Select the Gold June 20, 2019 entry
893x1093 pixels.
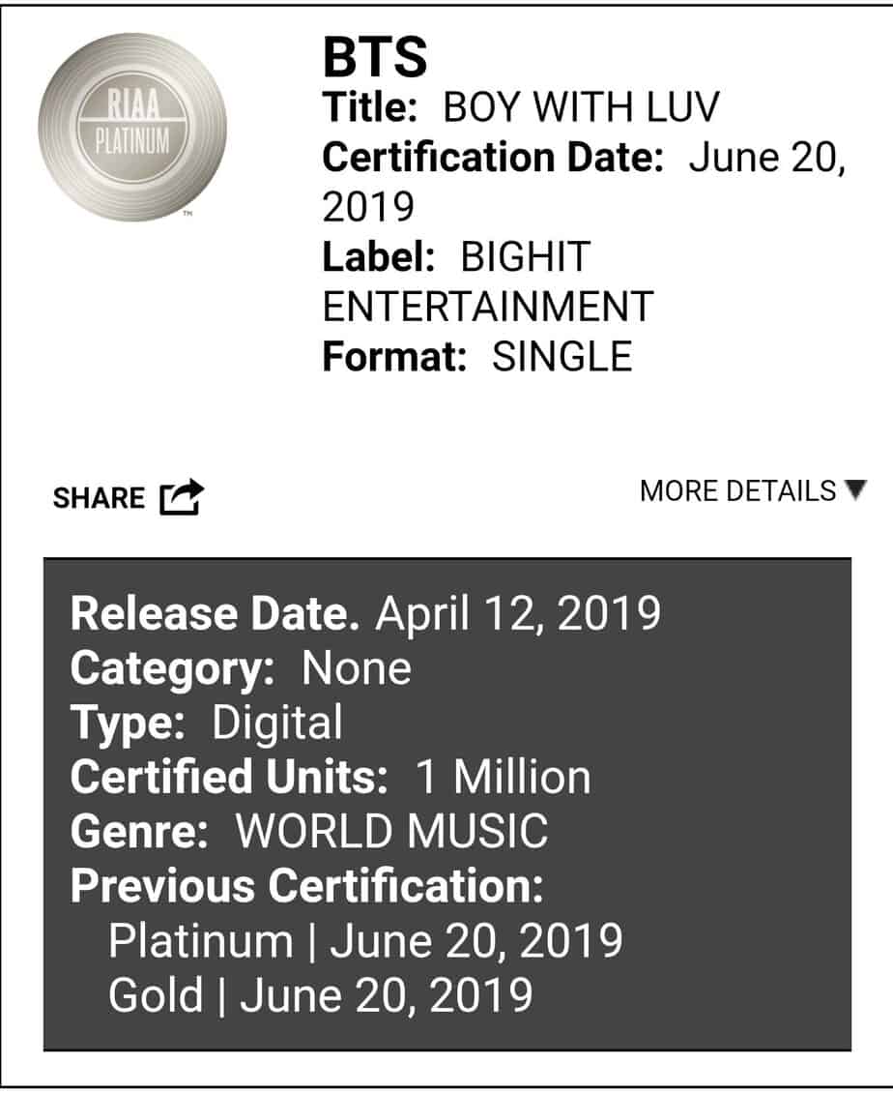click(x=320, y=995)
